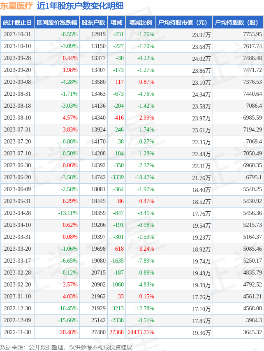
Task: Select the 24435.71% ratio cell
Action: 141,332
